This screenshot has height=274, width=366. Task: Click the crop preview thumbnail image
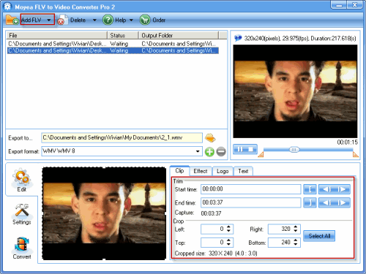104,213
